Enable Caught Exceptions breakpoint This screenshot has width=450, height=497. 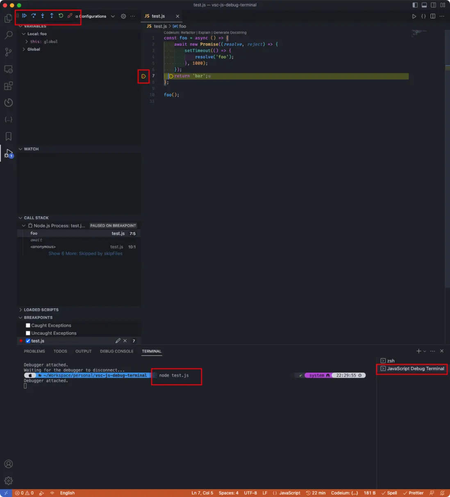coord(28,325)
